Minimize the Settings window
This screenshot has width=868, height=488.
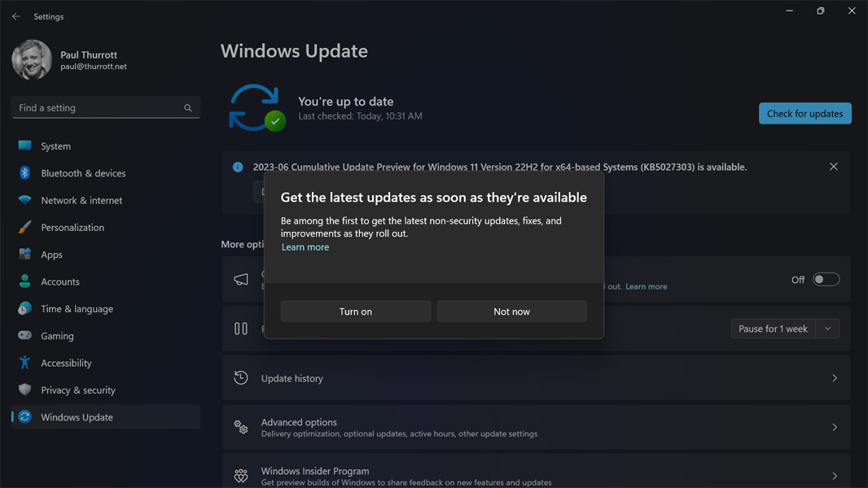[789, 11]
